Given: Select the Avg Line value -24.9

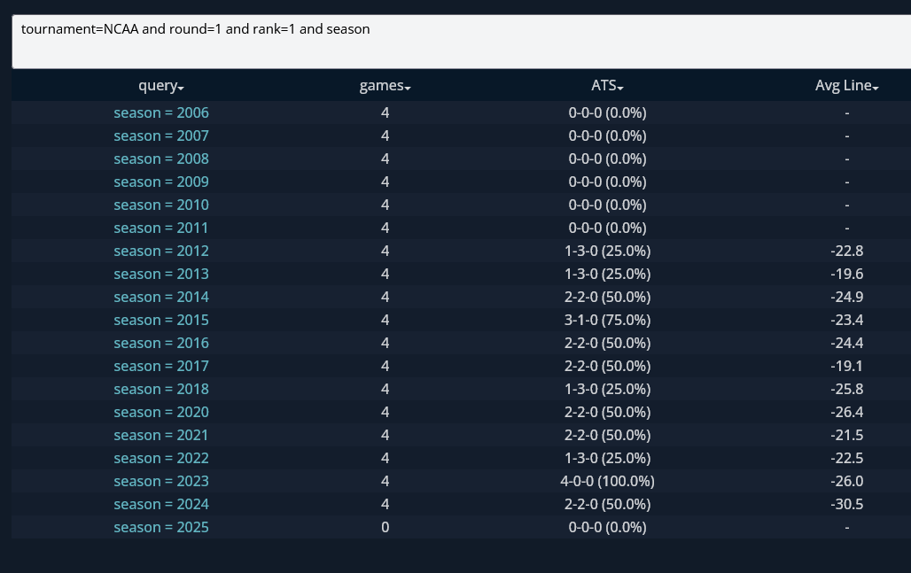Looking at the screenshot, I should tap(846, 298).
